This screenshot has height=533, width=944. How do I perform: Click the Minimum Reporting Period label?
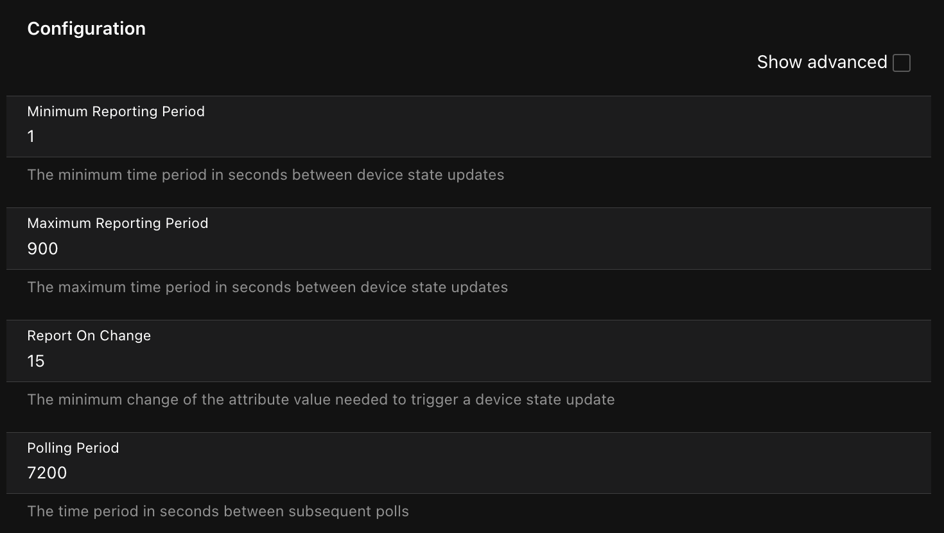[116, 112]
